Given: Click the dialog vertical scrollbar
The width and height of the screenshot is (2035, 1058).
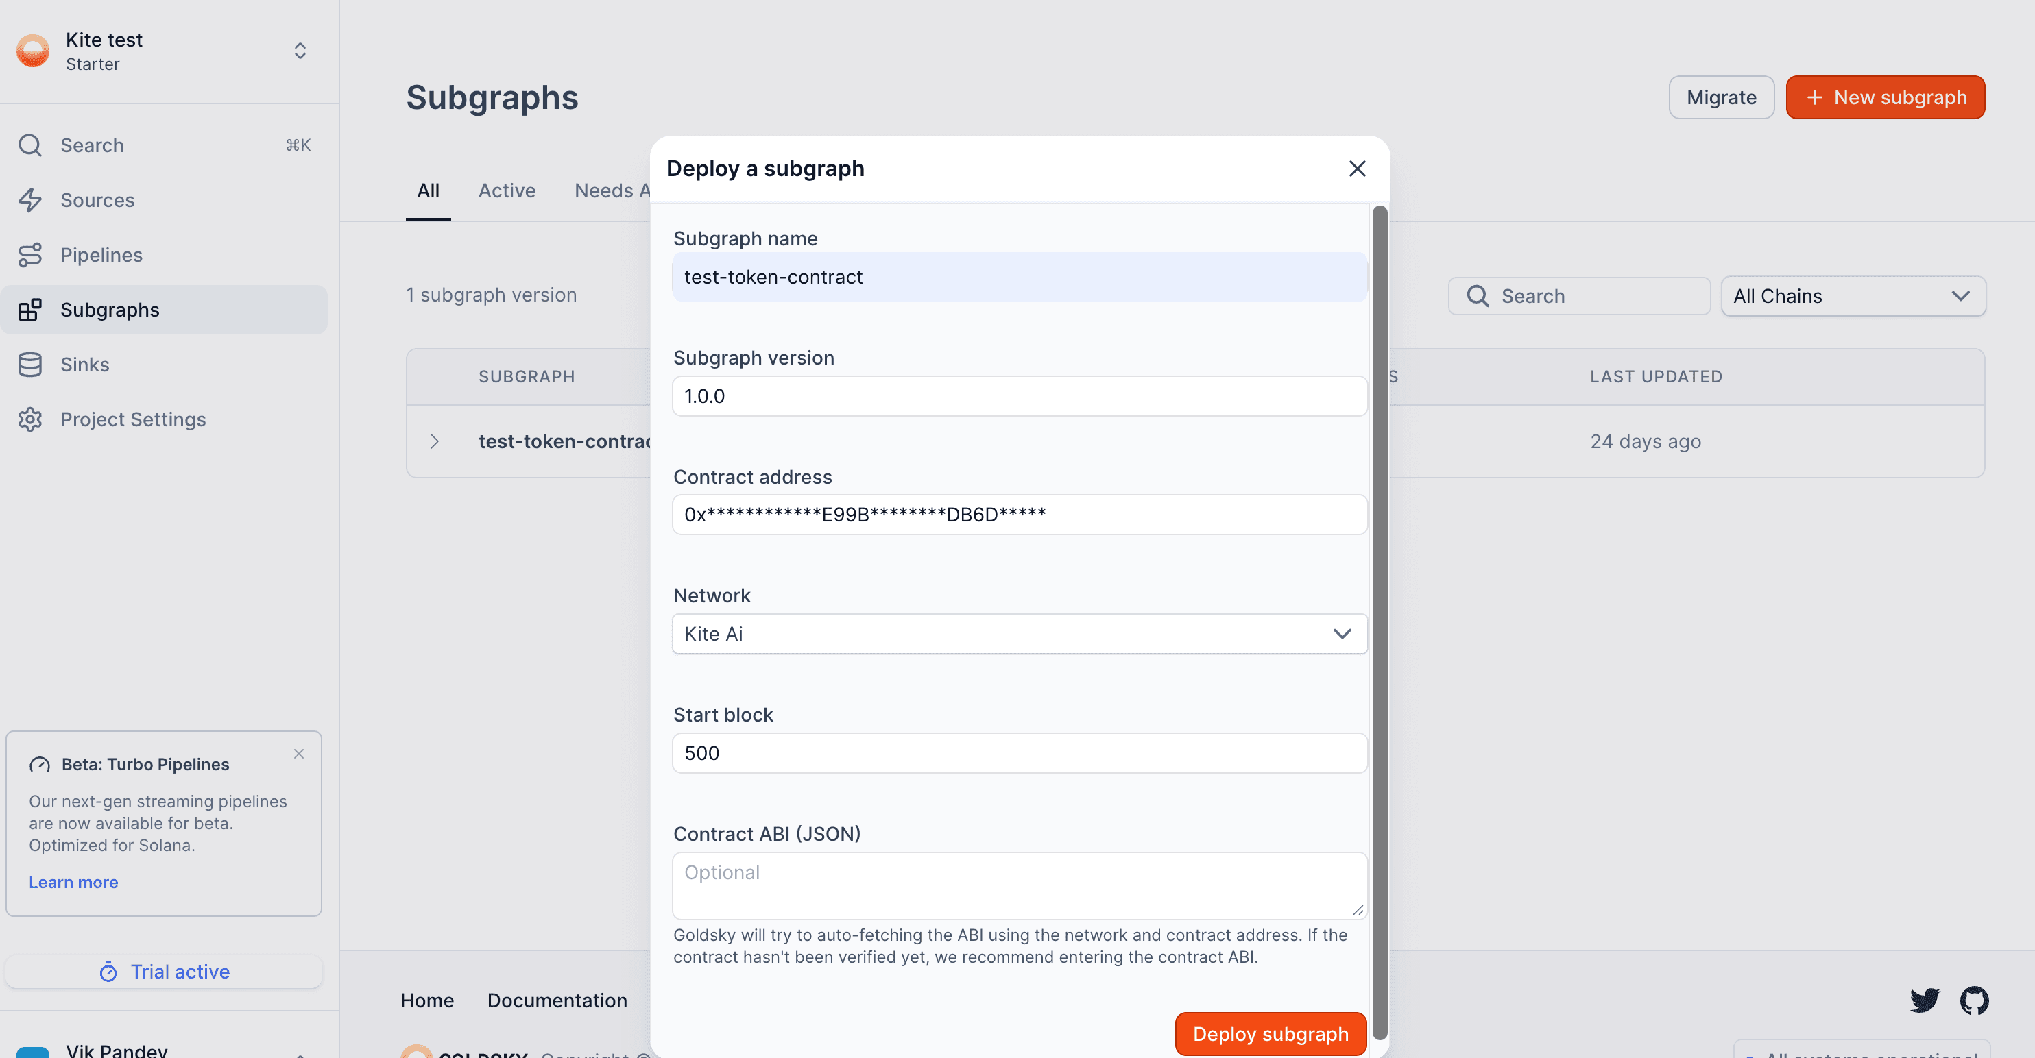Looking at the screenshot, I should [1380, 622].
